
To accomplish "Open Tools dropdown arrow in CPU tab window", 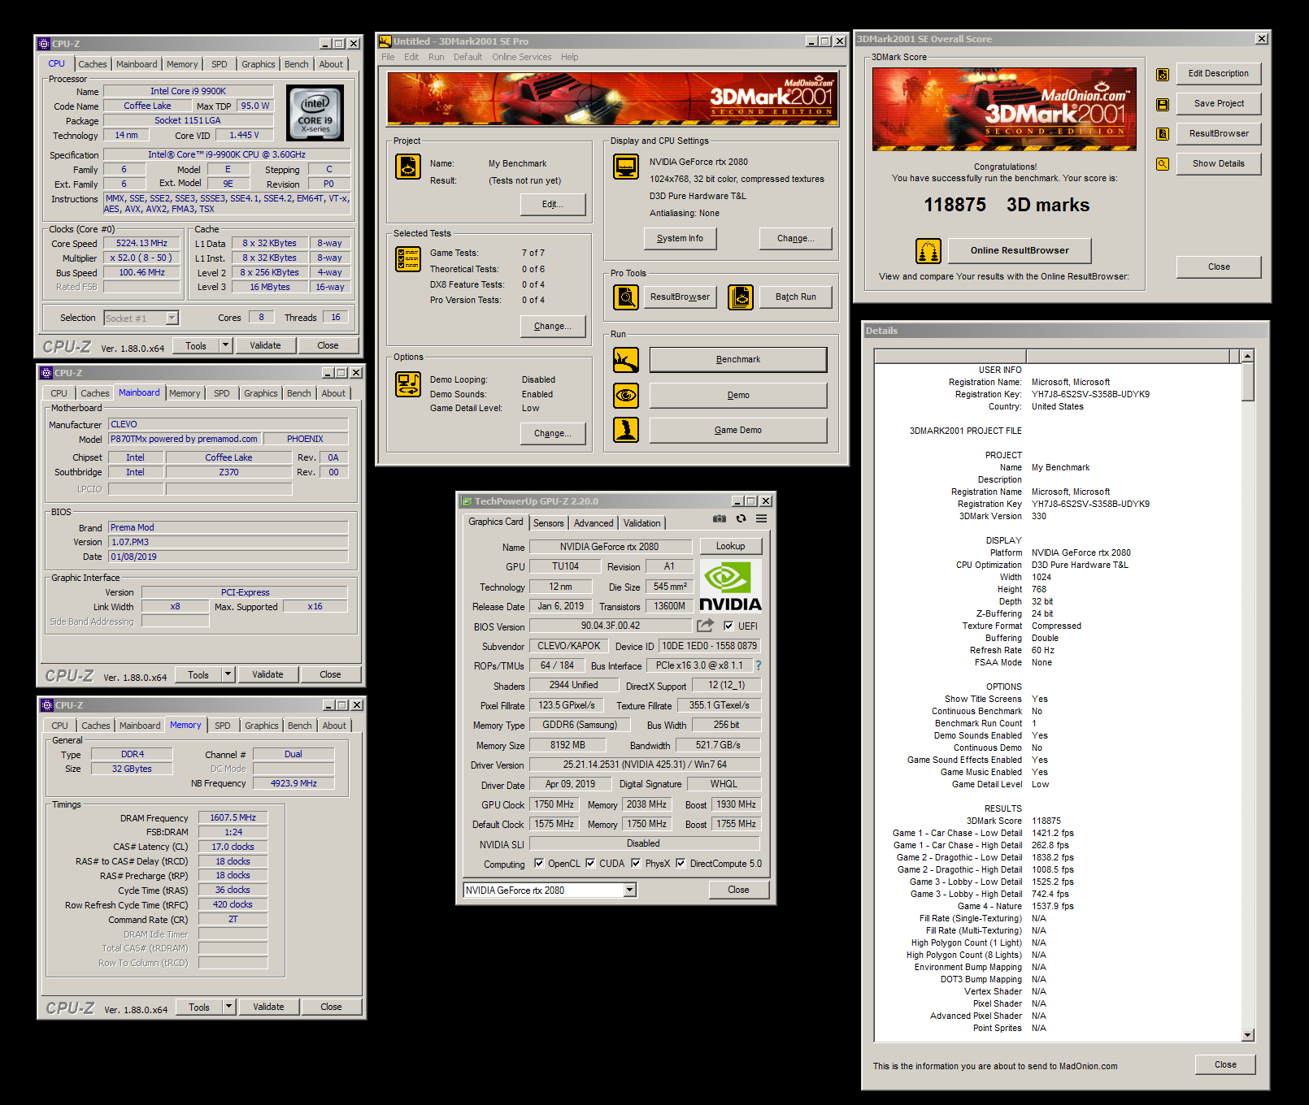I will 225,345.
